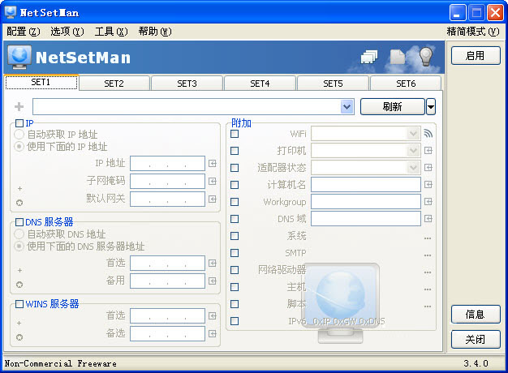Screen dimensions: 508x373
Task: Expand the WiFi combo box
Action: click(413, 134)
